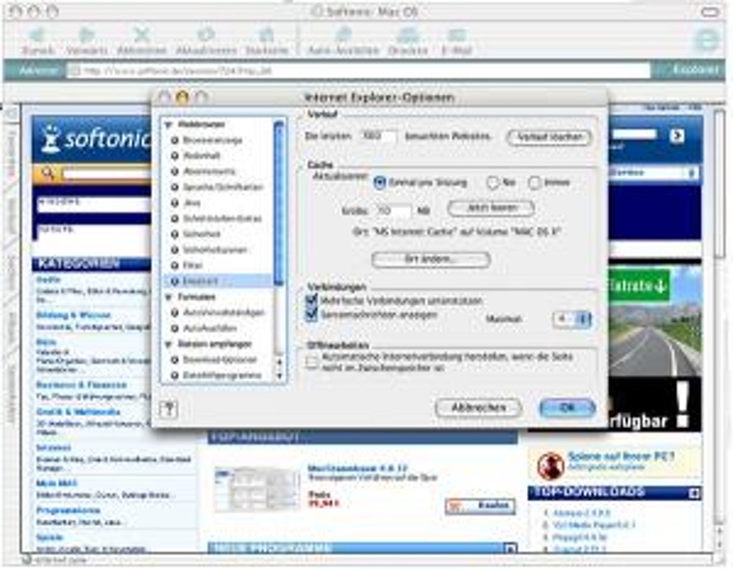Open help with the question mark icon

(x=169, y=410)
